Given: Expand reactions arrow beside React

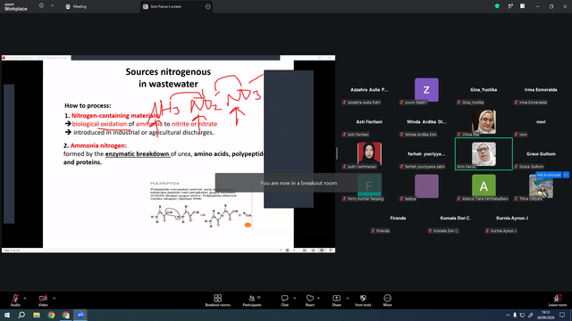Looking at the screenshot, I should 318,298.
